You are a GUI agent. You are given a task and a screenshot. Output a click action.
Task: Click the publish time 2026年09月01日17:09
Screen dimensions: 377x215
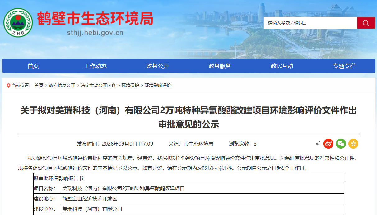pos(128,144)
